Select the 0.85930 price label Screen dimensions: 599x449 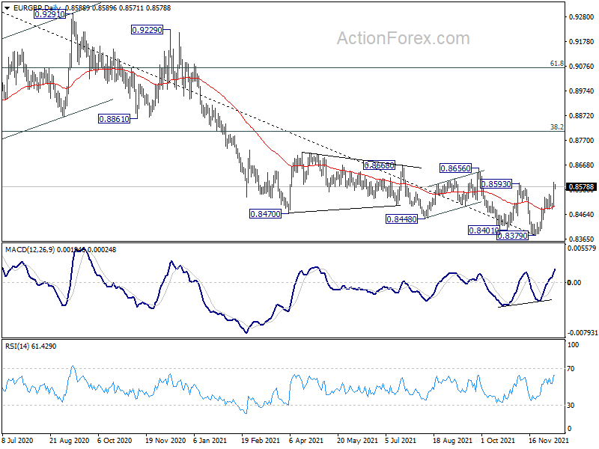(496, 184)
